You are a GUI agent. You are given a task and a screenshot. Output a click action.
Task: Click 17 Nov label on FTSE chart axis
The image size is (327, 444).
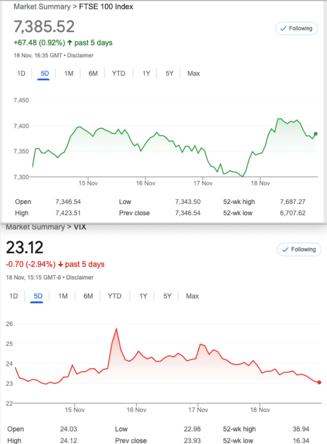click(203, 183)
